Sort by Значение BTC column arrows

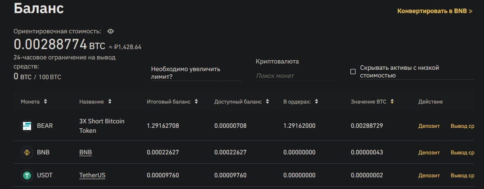coord(392,101)
